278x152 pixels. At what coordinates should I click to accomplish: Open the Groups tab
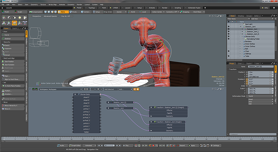pyautogui.click(x=249, y=16)
